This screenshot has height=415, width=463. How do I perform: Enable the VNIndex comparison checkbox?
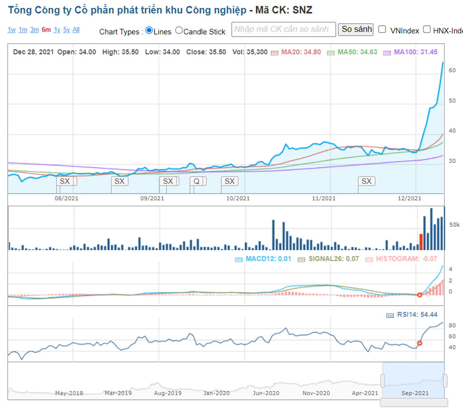click(382, 29)
